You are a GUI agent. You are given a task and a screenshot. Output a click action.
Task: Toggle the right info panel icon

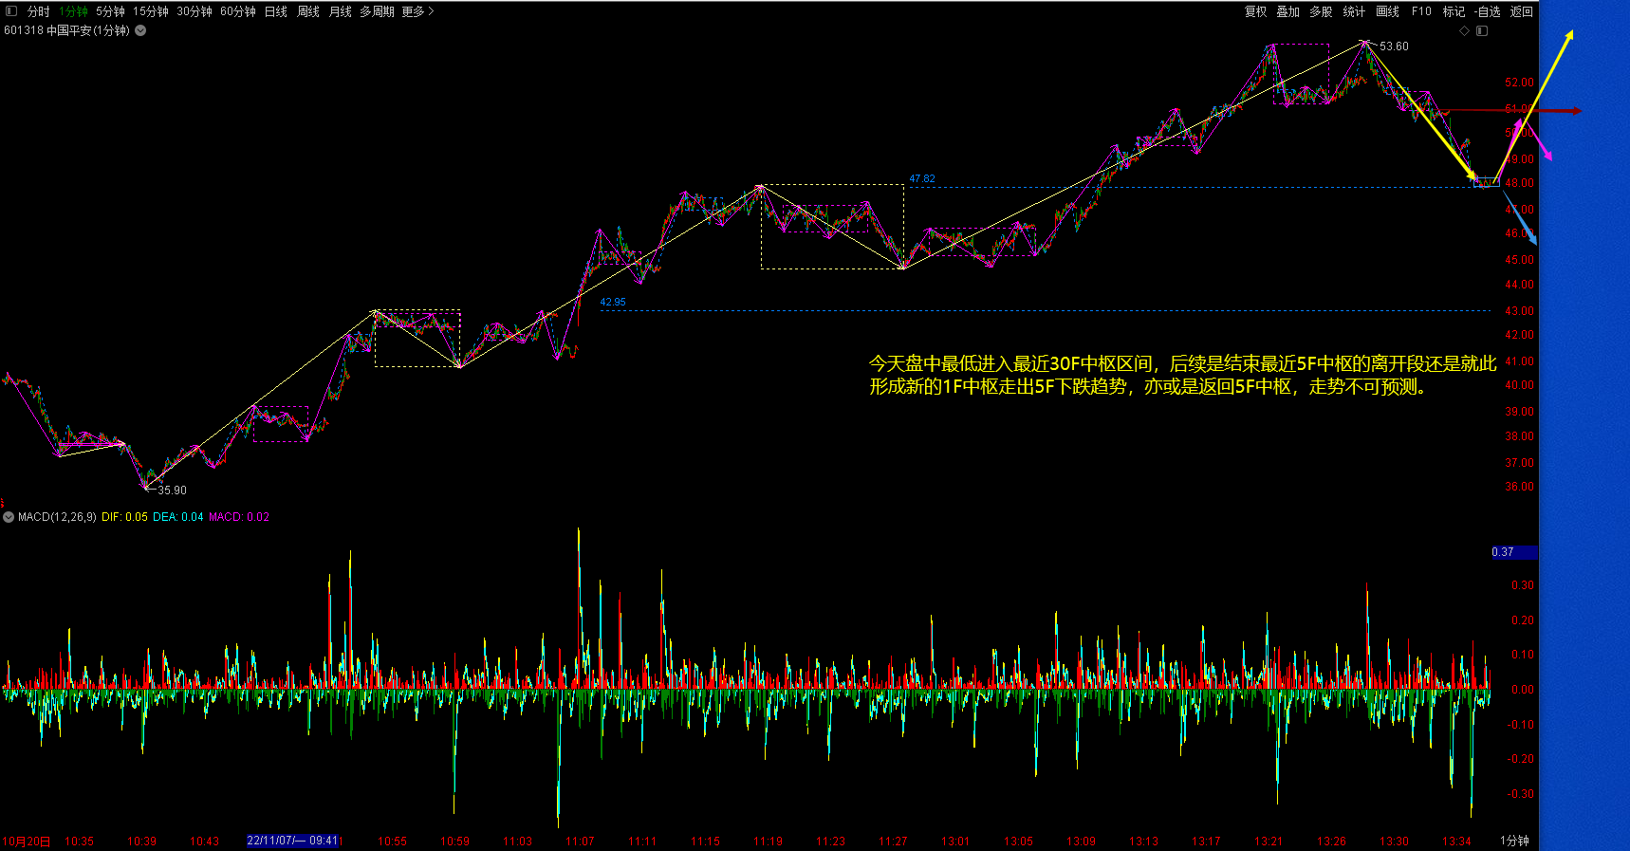click(x=1482, y=31)
